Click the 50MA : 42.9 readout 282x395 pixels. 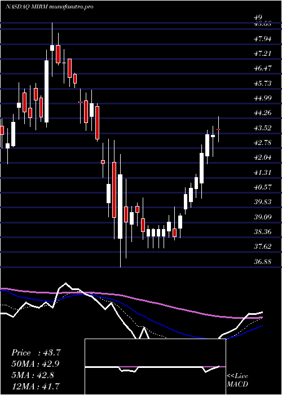click(36, 364)
